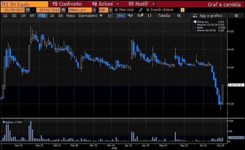The image size is (245, 150).
Task: Open chart settings gear icon
Action: 236,16
